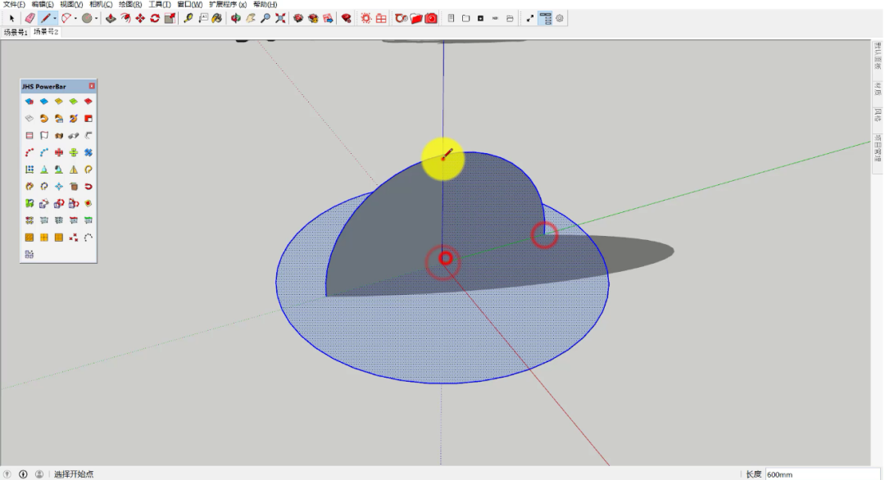This screenshot has height=480, width=885.
Task: Click the black dotted arc PowerBar icon
Action: coord(88,238)
